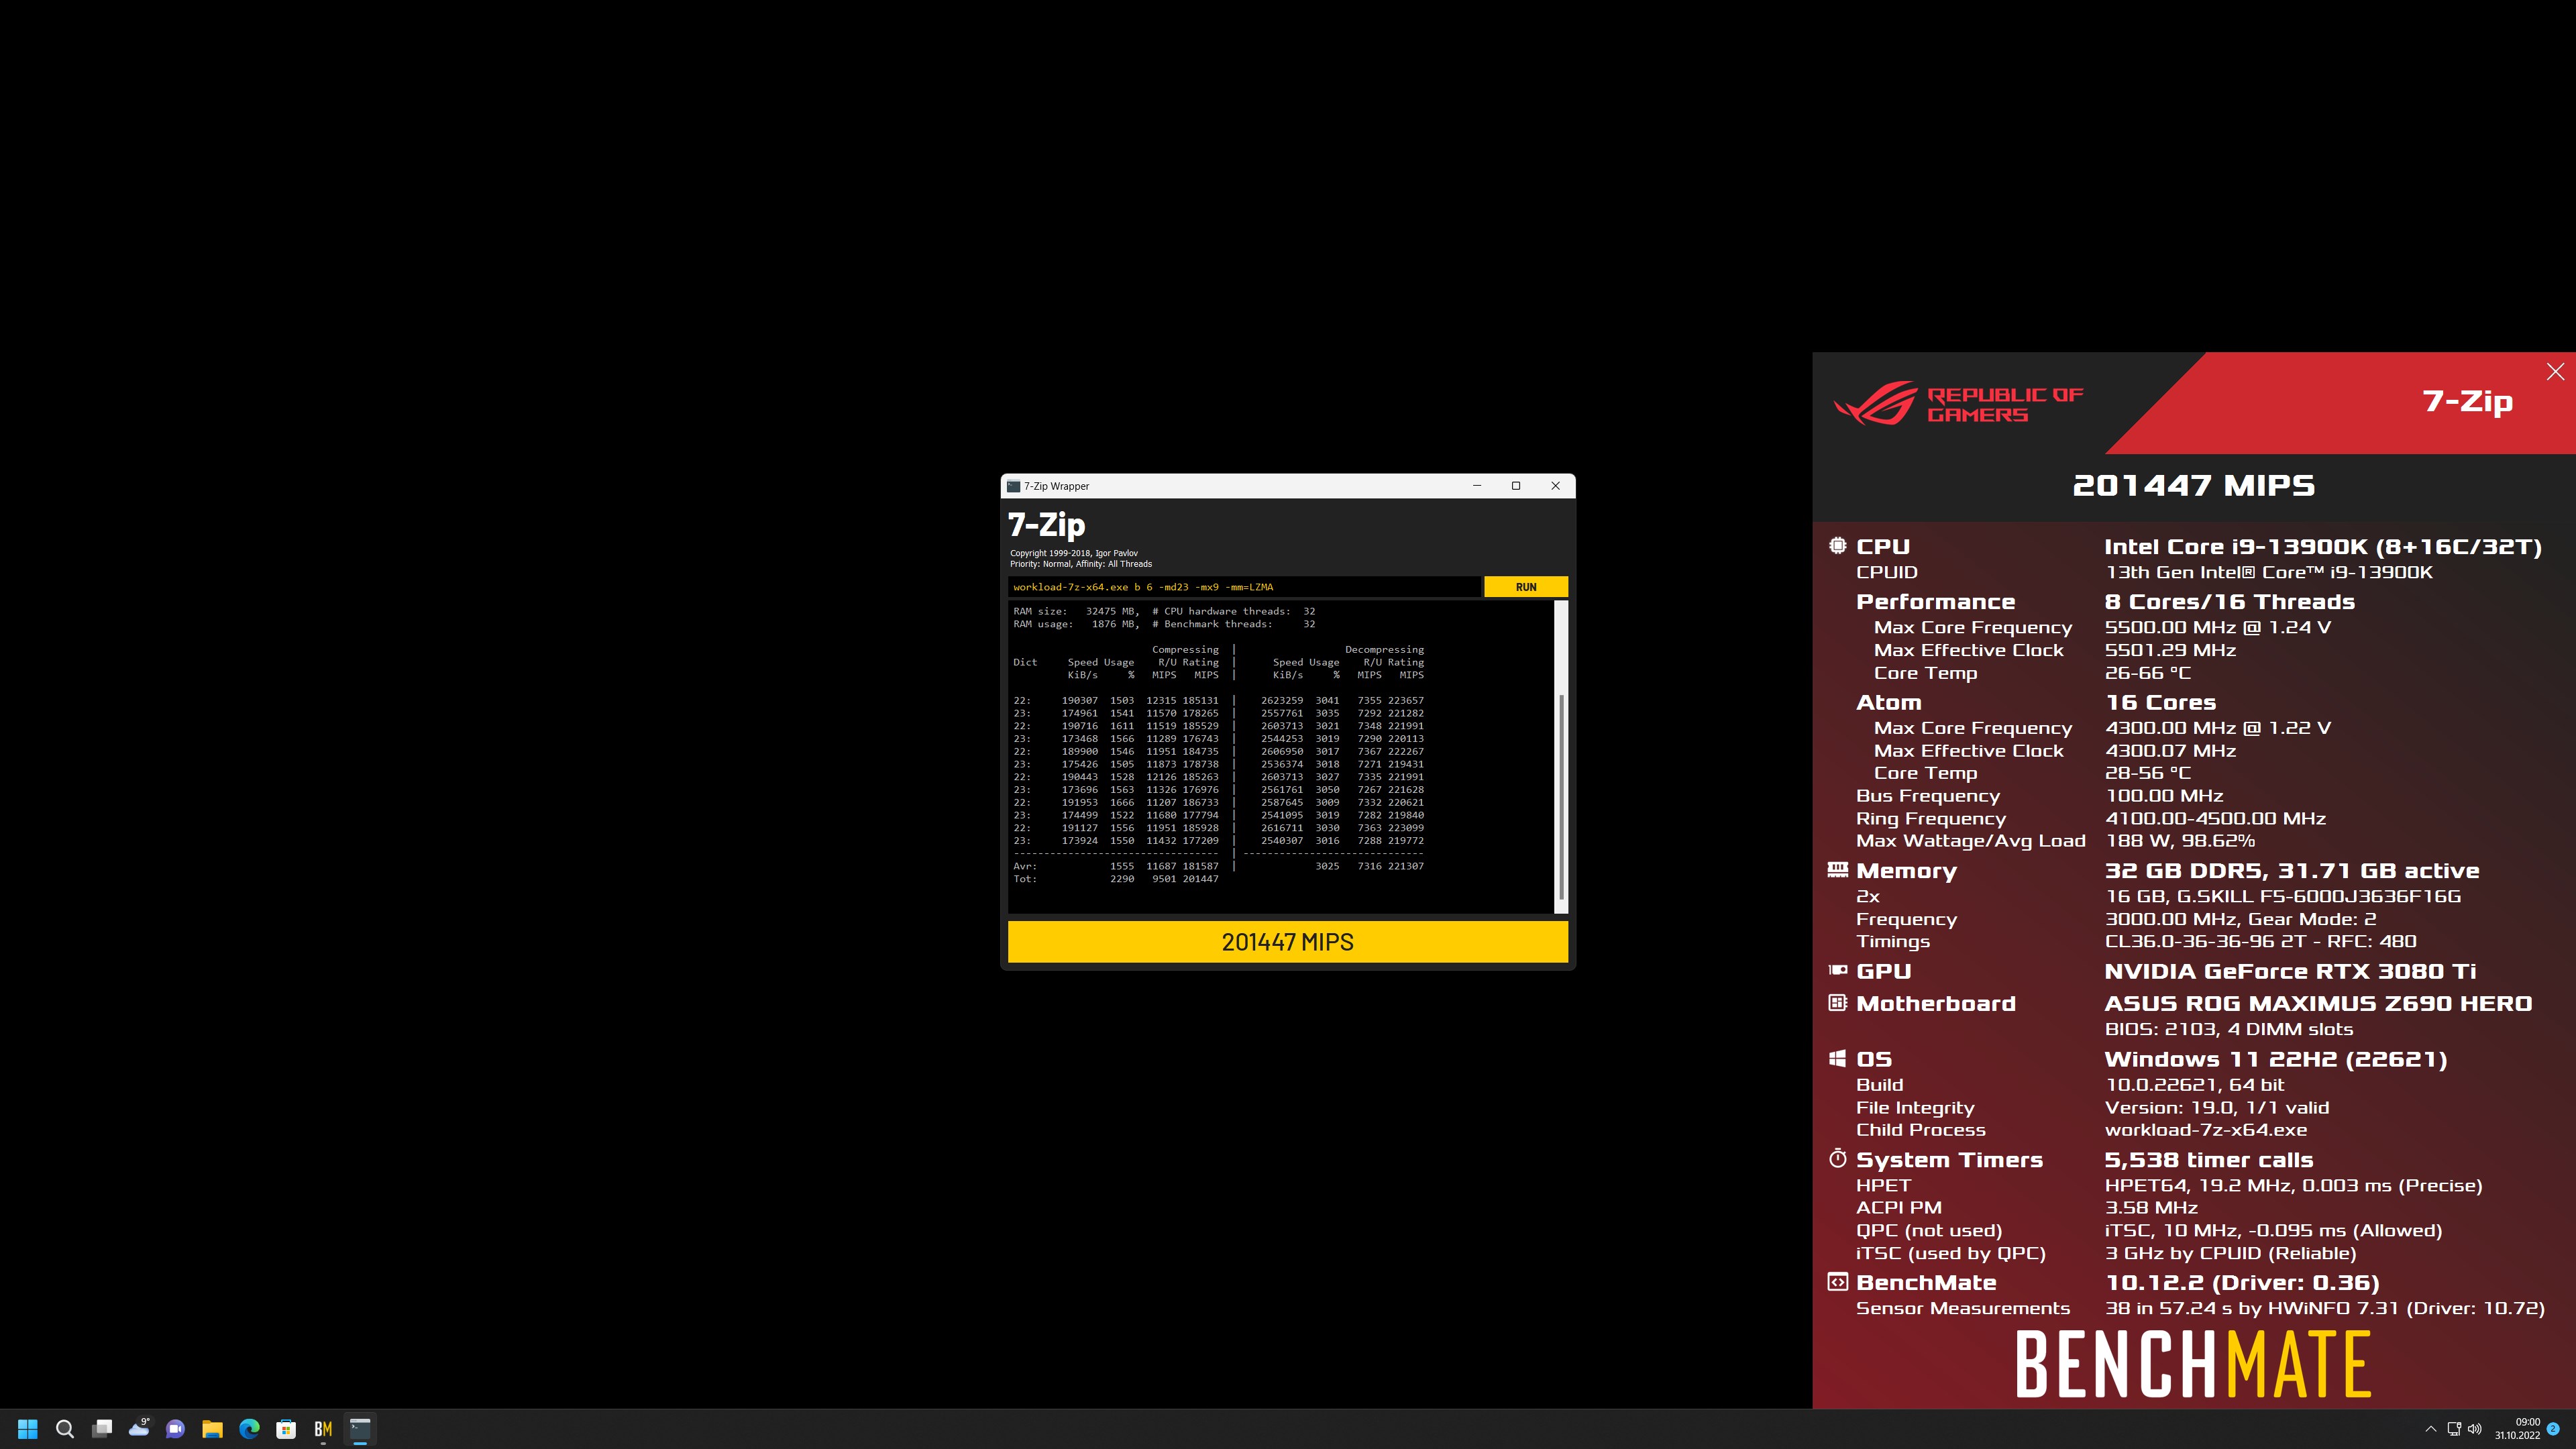Click 'Version: 19.0, 1/1 valid' value
The width and height of the screenshot is (2576, 1449).
(x=2216, y=1108)
